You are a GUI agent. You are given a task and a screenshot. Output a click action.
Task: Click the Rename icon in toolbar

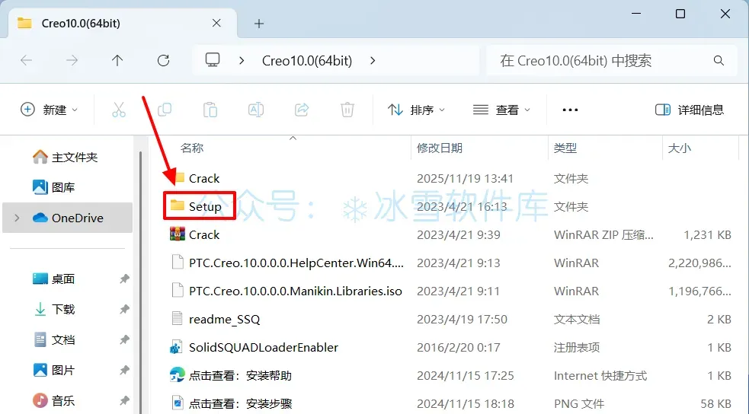click(x=256, y=110)
